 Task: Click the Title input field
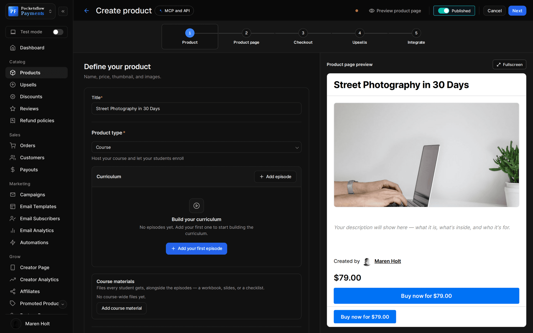196,108
